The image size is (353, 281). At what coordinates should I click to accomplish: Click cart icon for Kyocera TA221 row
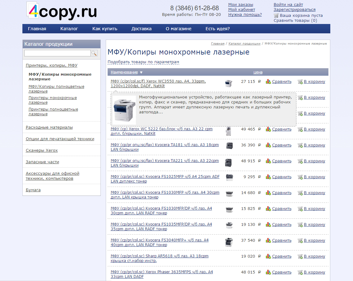(300, 161)
